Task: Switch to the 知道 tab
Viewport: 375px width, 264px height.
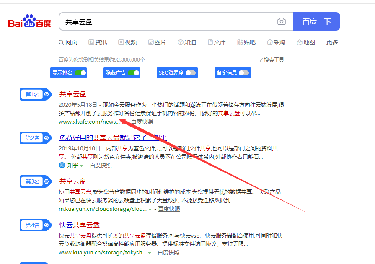Action: click(187, 43)
